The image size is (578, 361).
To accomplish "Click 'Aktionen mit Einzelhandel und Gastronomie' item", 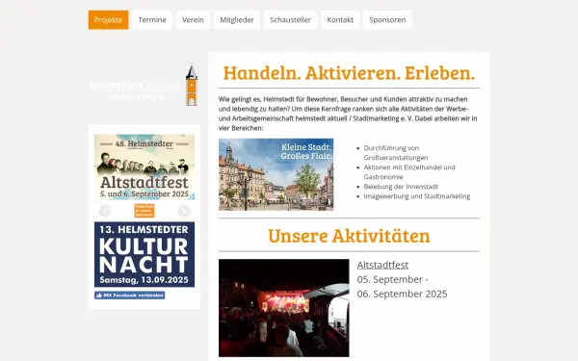I will (409, 172).
